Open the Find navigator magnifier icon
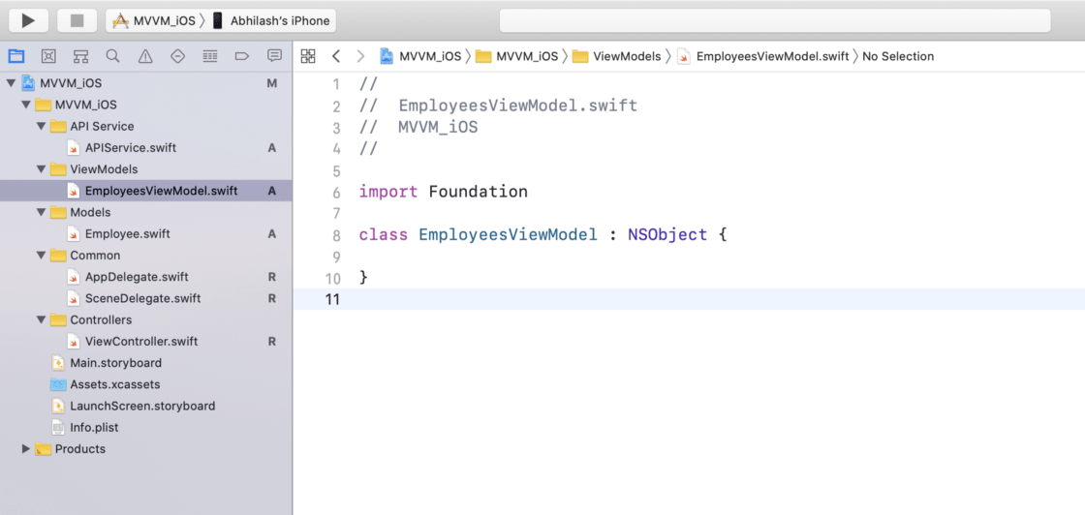The image size is (1085, 515). pos(113,56)
